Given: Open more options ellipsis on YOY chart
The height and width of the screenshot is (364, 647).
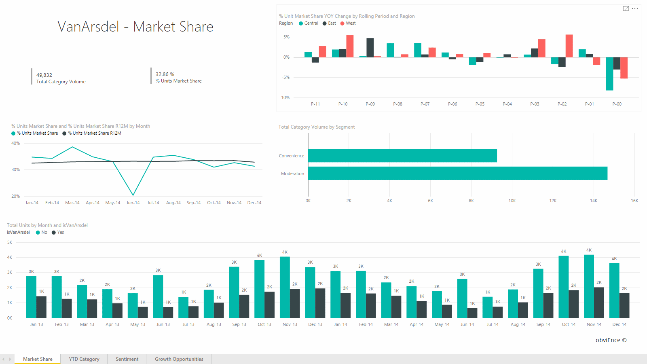Looking at the screenshot, I should pos(635,8).
